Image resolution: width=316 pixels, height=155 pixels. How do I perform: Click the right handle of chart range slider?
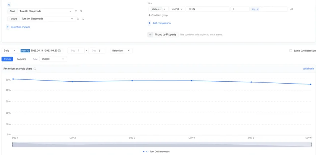pos(311,144)
